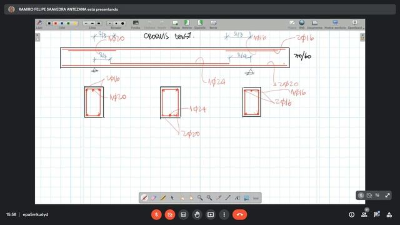Select the pen tool in bottom palette
This screenshot has width=400, height=225.
pyautogui.click(x=144, y=197)
